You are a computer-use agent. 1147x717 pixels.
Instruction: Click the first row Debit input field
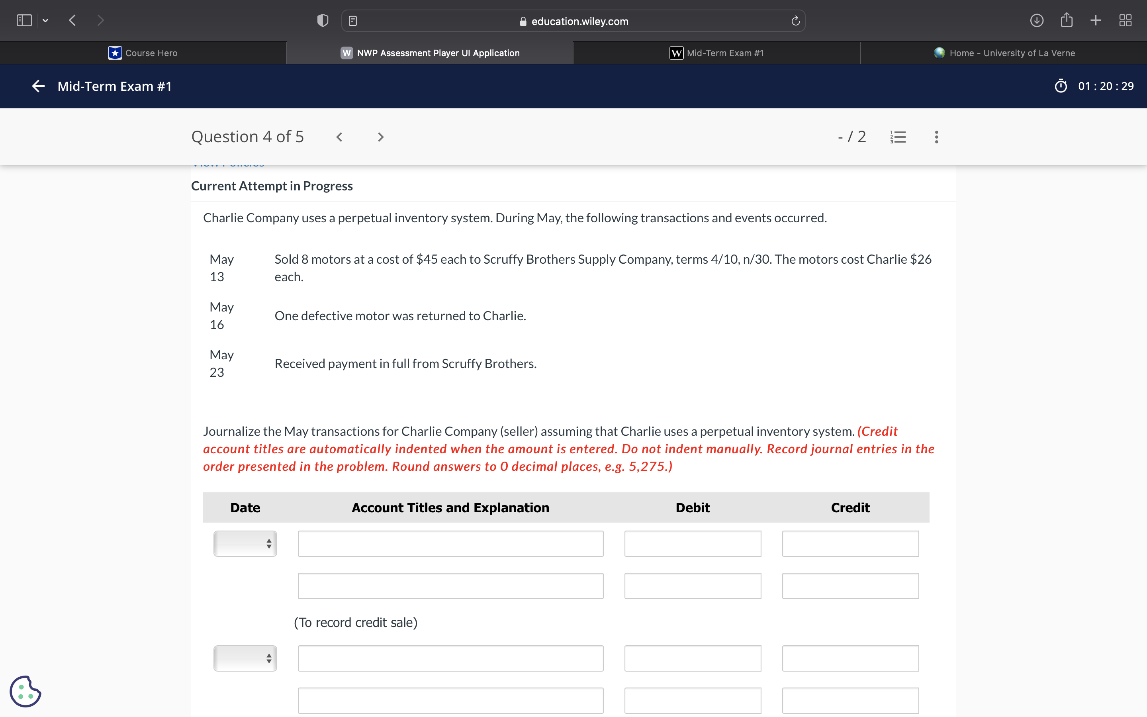pyautogui.click(x=693, y=543)
